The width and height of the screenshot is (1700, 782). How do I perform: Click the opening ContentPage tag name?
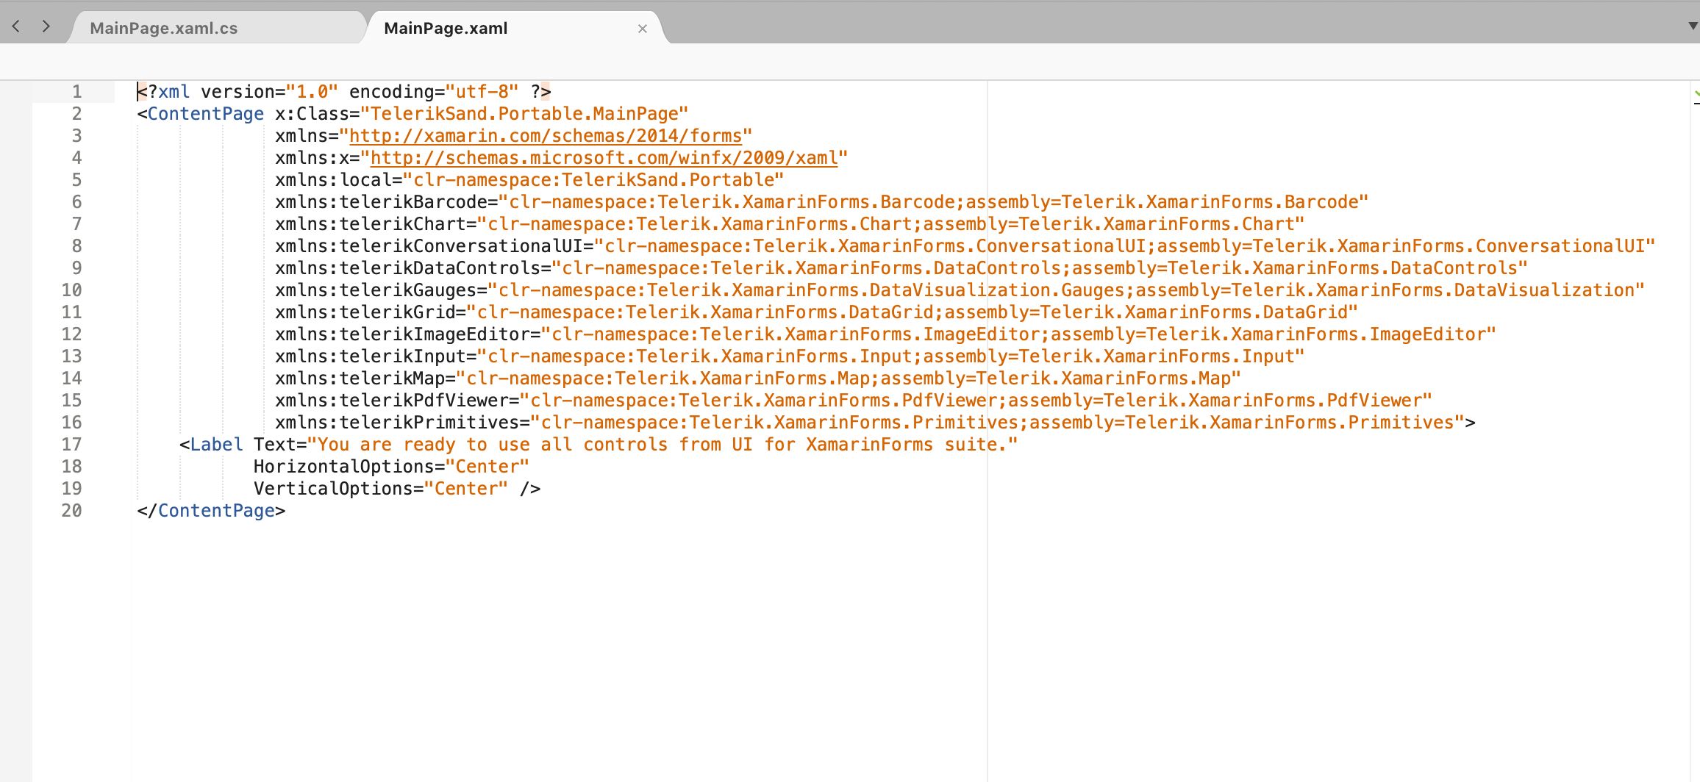[x=205, y=114]
